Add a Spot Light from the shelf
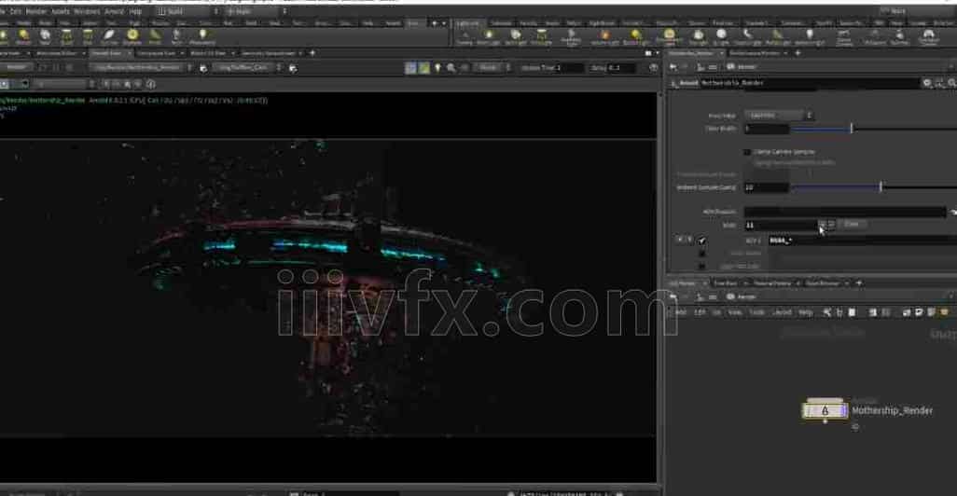The height and width of the screenshot is (496, 957). tap(516, 36)
